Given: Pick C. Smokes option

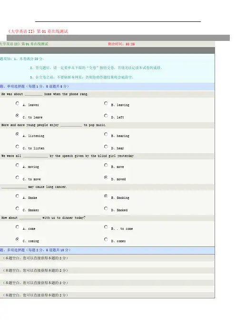Looking at the screenshot, I should pos(18,208).
